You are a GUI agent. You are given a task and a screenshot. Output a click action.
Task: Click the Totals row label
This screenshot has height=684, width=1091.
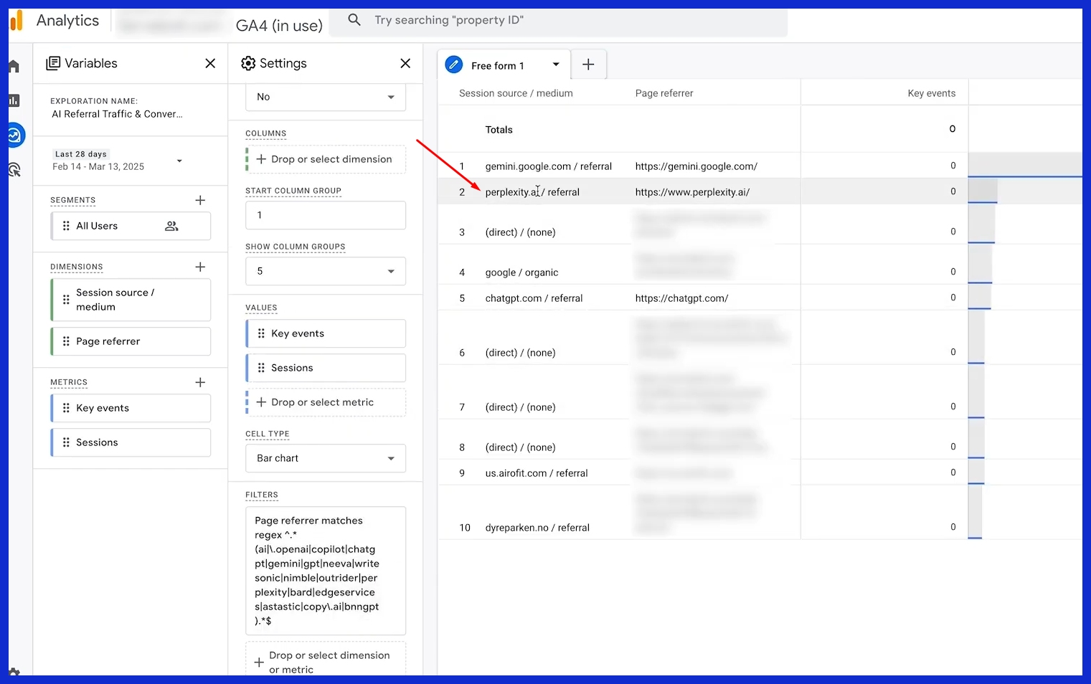[499, 130]
